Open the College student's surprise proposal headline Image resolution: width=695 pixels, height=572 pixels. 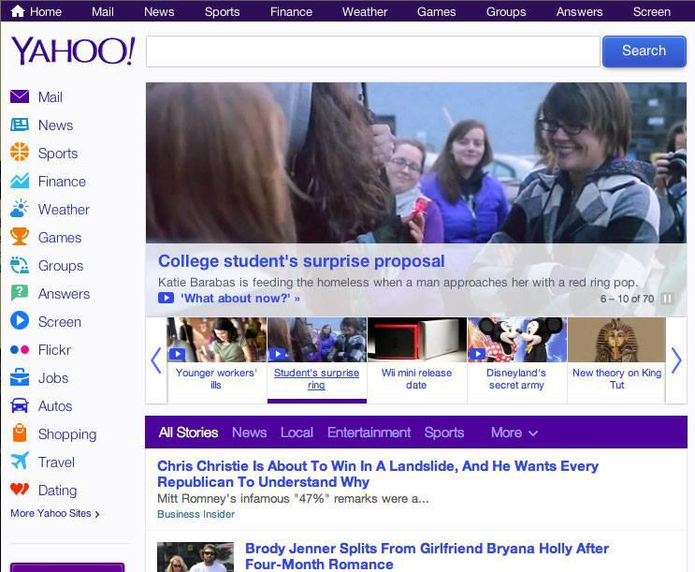(x=301, y=261)
